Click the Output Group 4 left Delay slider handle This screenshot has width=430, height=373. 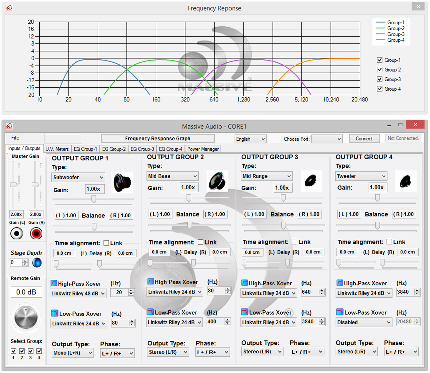[x=339, y=263]
